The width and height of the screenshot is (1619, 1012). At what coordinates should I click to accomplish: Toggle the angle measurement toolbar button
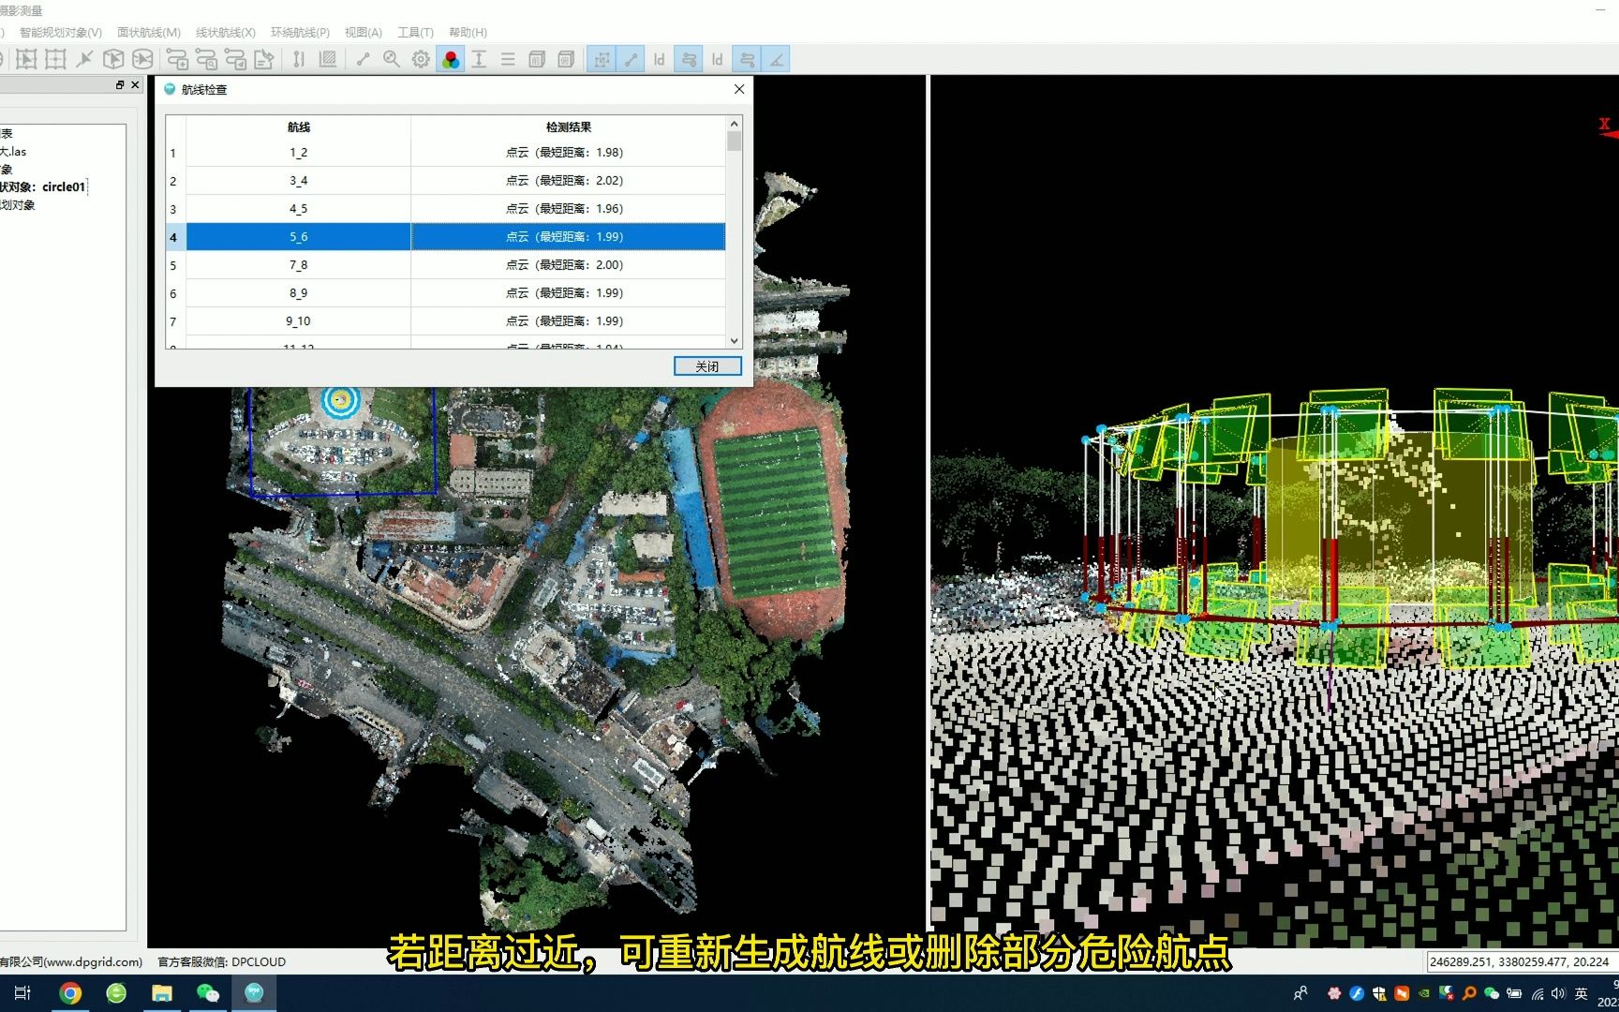[776, 59]
